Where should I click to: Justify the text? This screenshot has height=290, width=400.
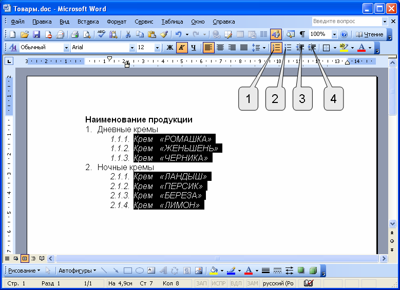click(244, 48)
